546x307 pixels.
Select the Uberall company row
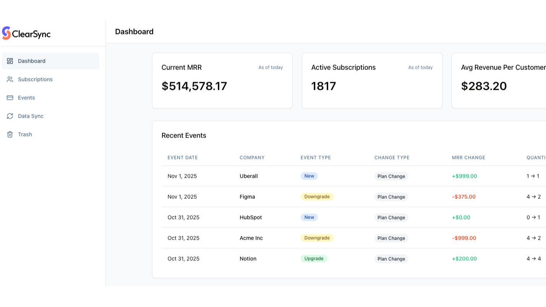click(249, 176)
